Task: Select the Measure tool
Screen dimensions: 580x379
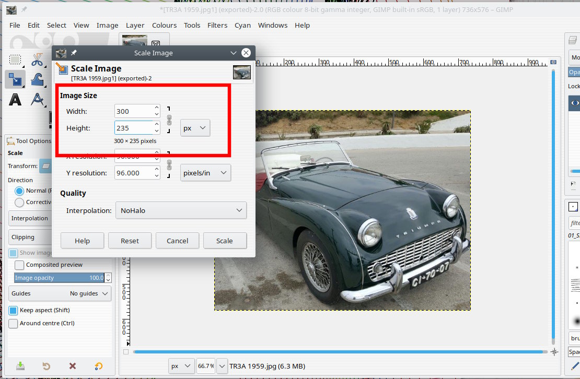Action: coord(37,99)
